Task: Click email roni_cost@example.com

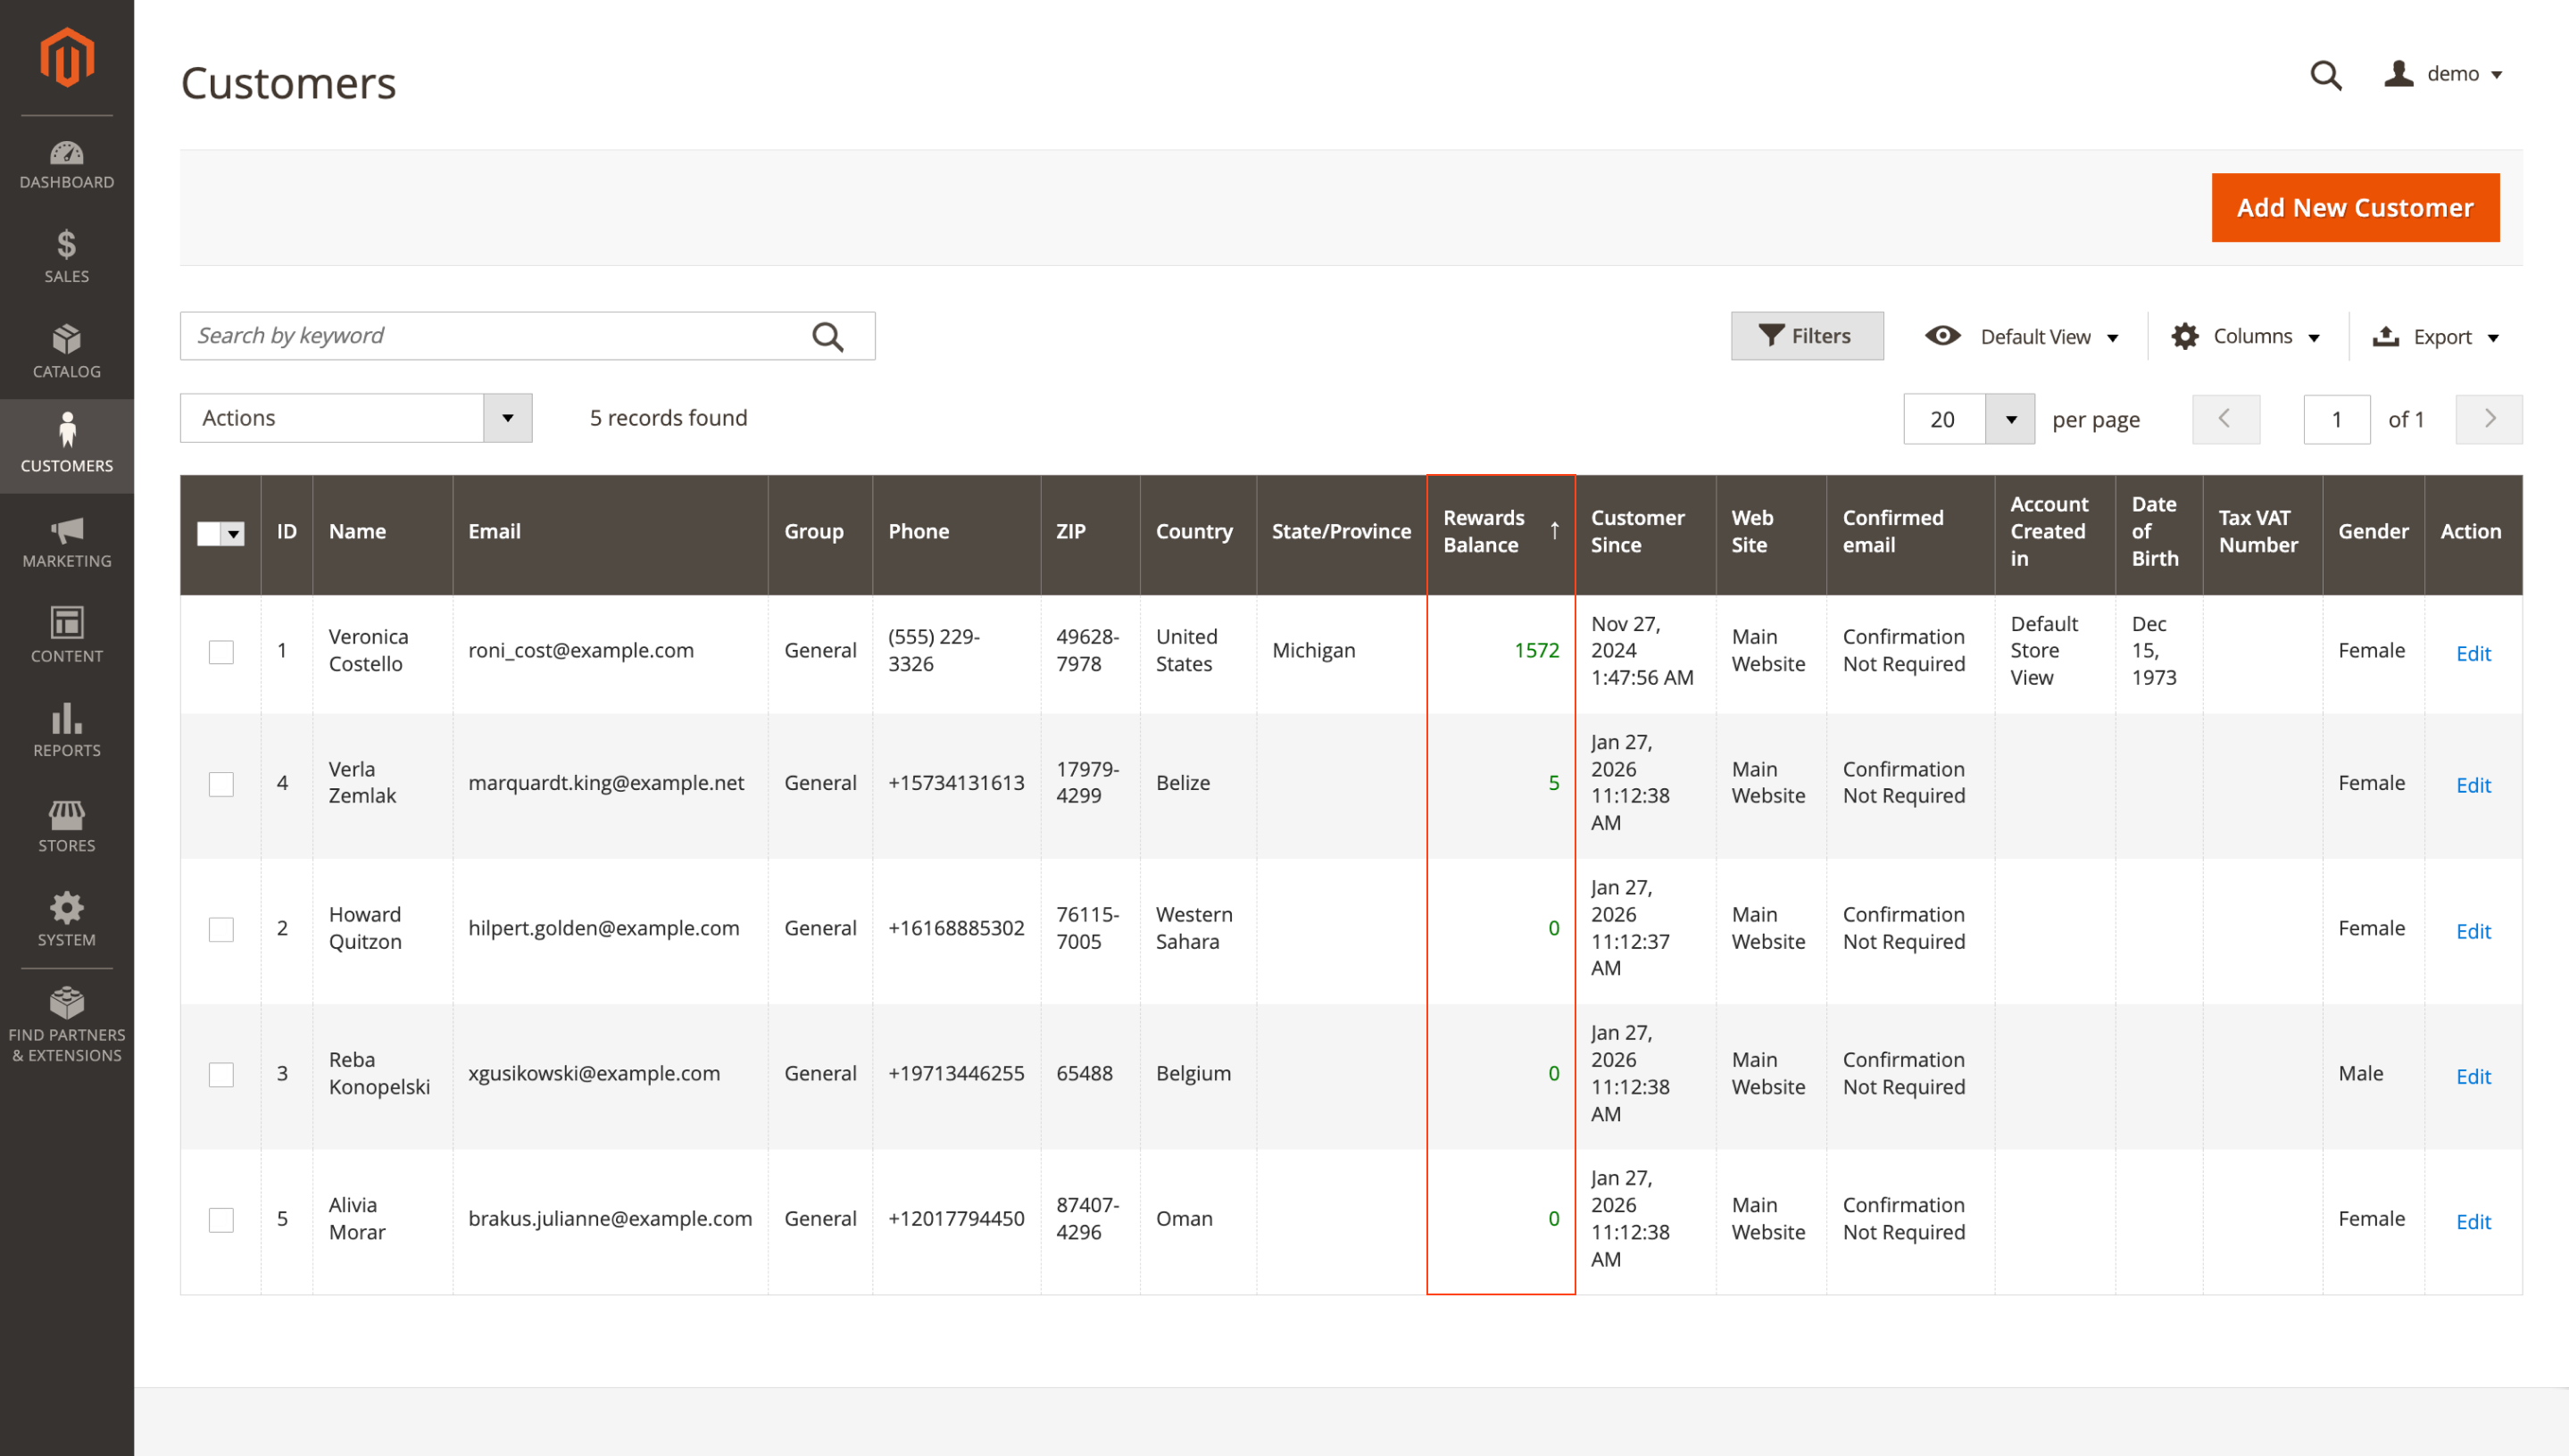Action: [x=581, y=651]
